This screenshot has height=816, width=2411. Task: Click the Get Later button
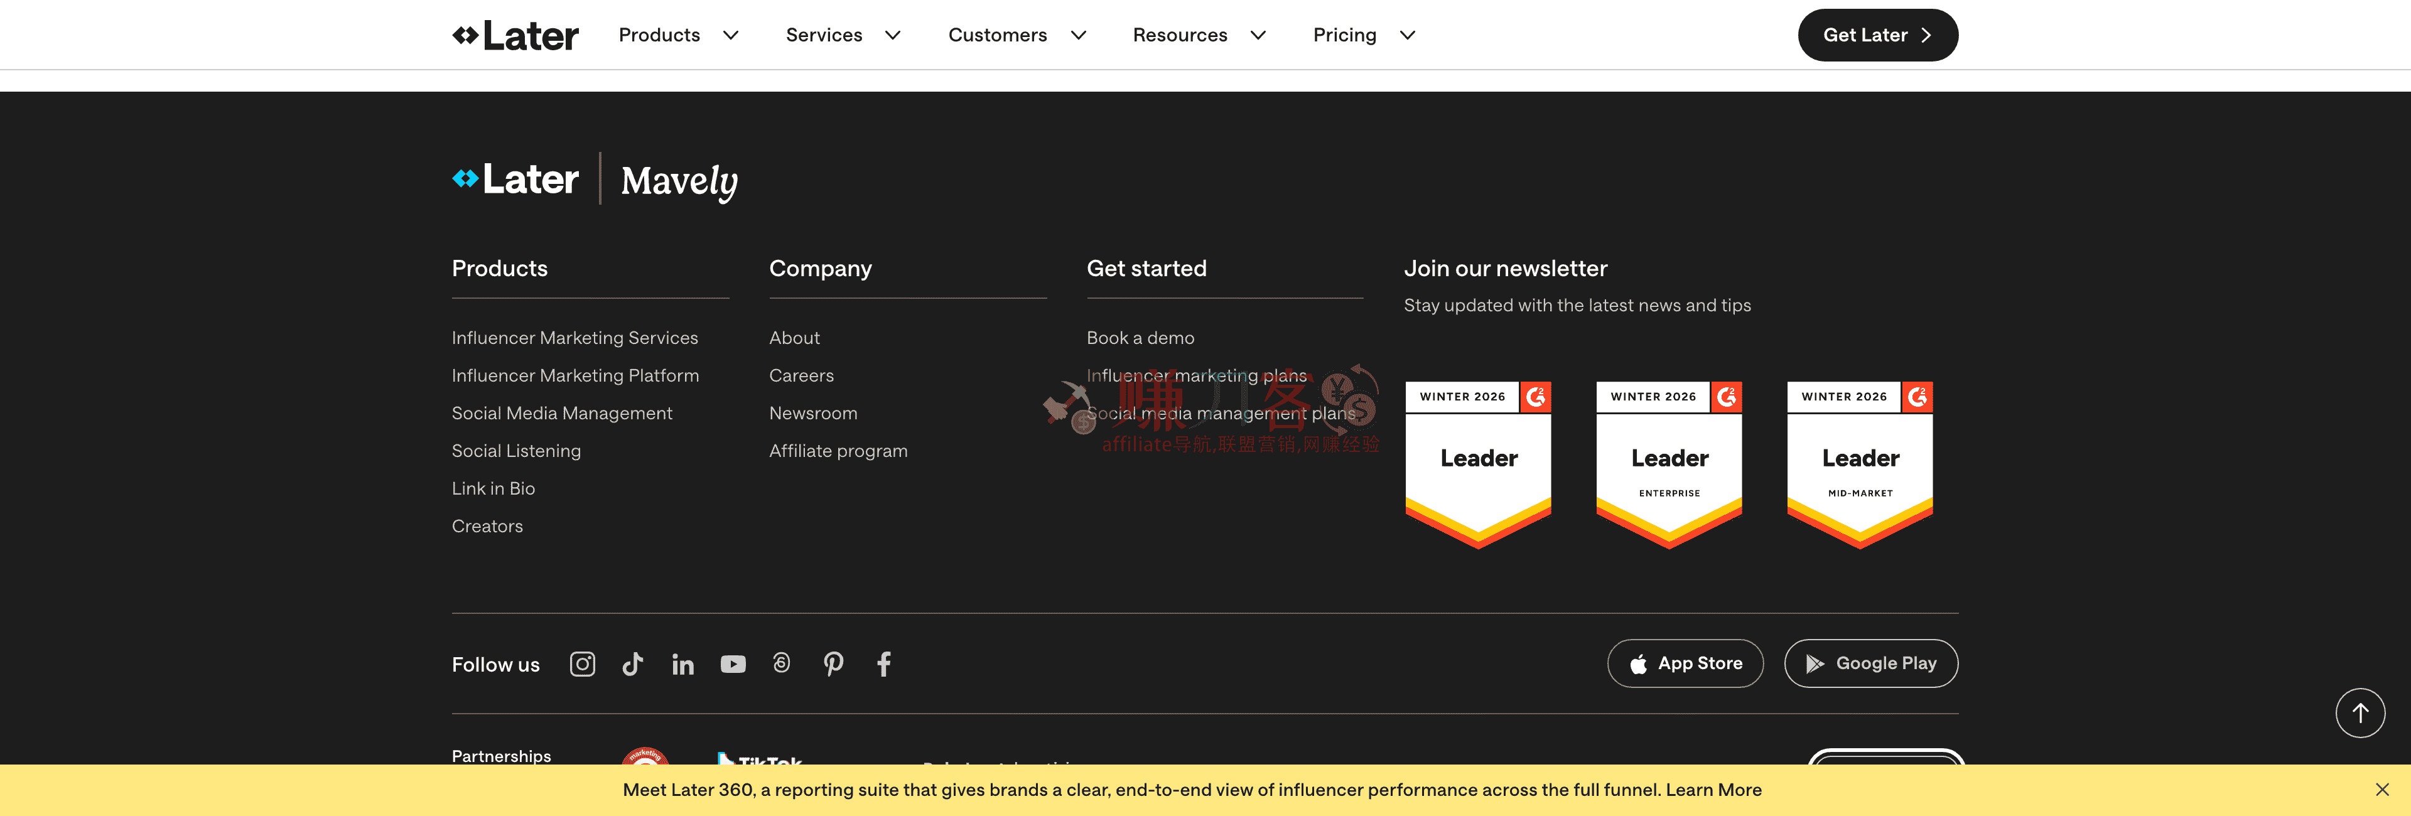[1877, 36]
